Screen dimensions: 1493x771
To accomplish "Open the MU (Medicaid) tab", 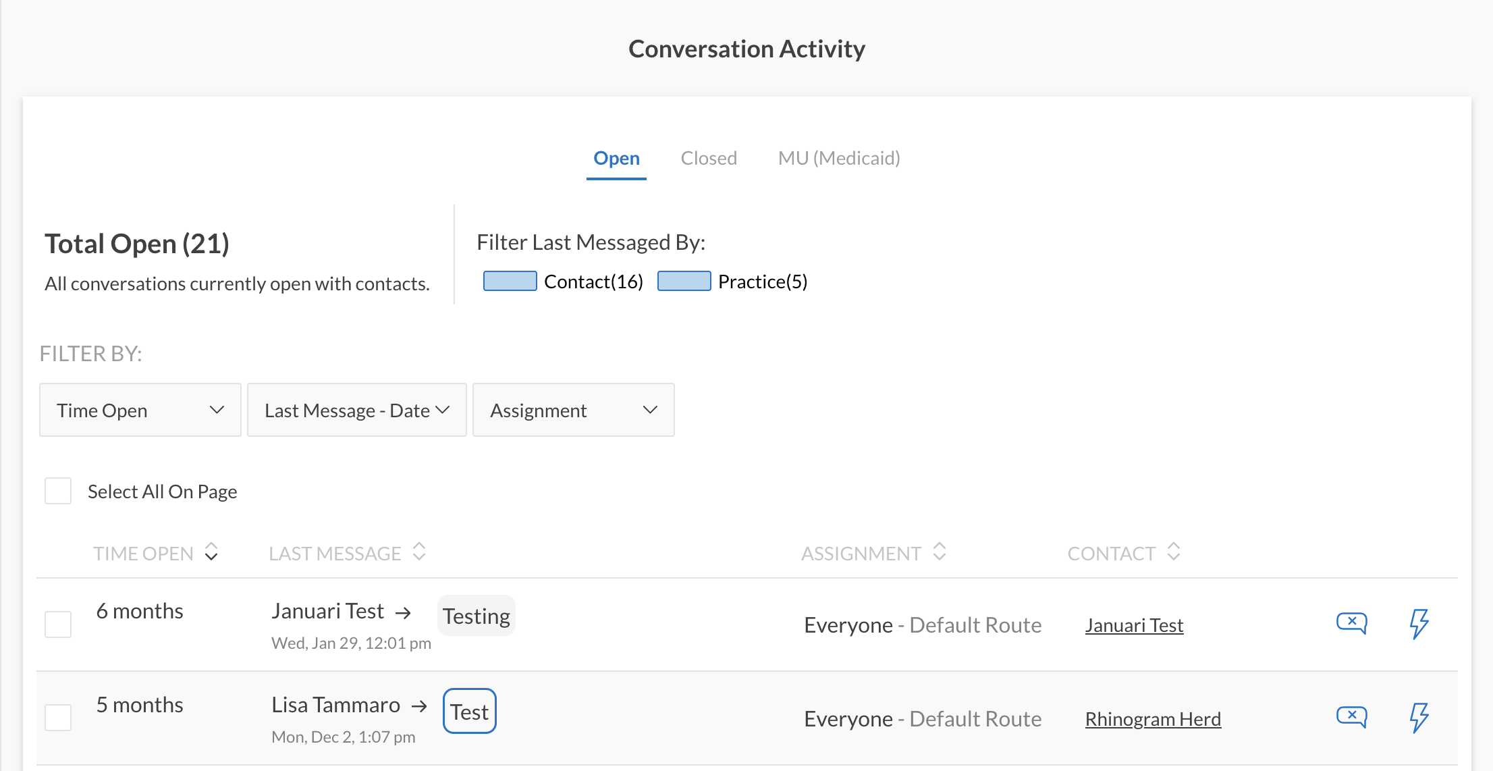I will tap(838, 158).
